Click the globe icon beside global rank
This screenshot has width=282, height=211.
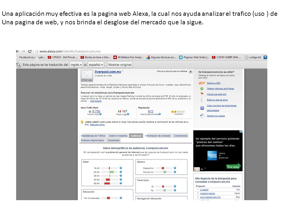90,111
